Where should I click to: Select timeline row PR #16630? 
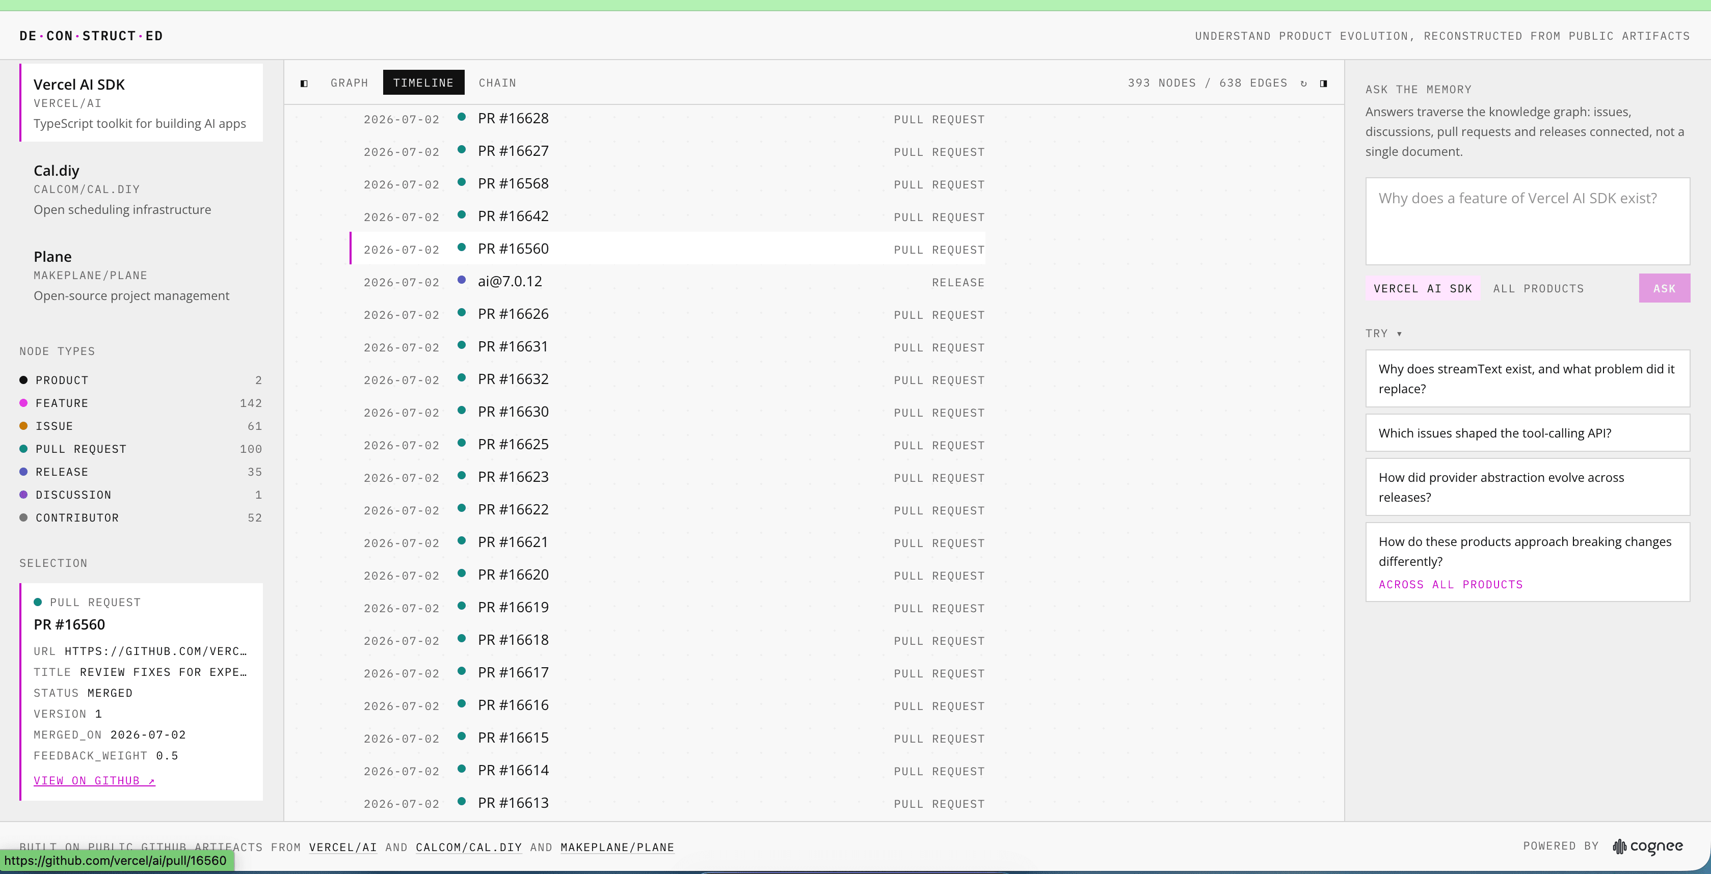click(x=667, y=411)
